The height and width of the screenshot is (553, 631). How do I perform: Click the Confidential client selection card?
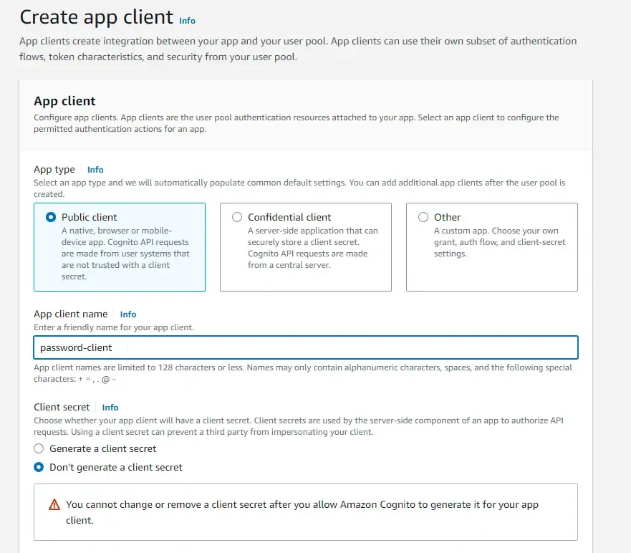pyautogui.click(x=305, y=247)
